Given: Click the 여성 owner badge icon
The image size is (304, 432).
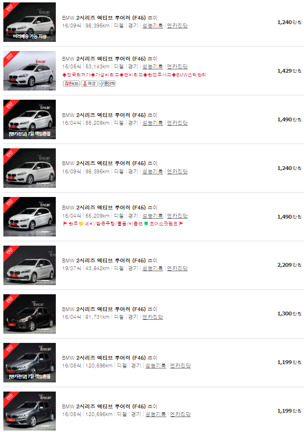Looking at the screenshot, I should [89, 83].
